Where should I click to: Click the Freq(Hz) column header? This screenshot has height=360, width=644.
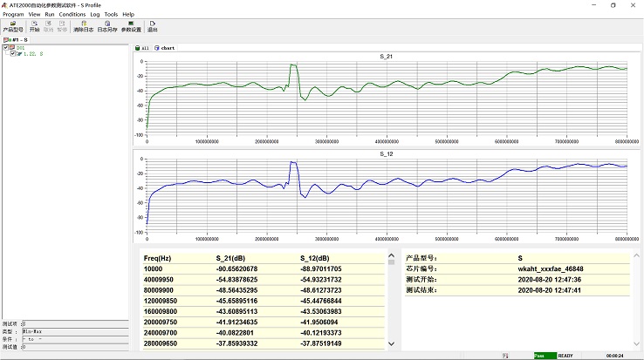157,258
